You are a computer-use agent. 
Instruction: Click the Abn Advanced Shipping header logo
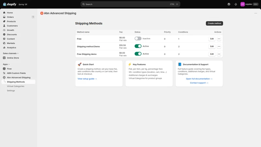tap(42, 13)
